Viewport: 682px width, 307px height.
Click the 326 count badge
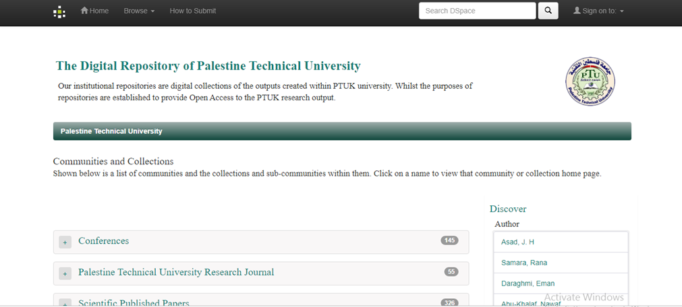(x=449, y=303)
